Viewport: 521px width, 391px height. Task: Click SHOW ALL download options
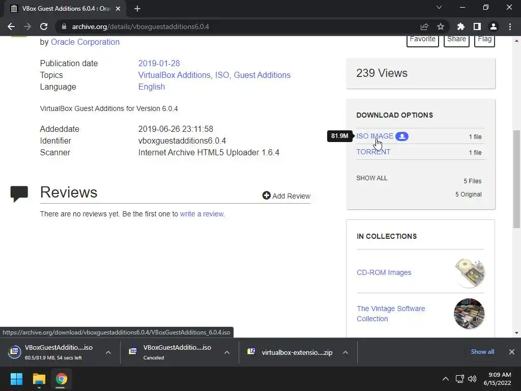(372, 178)
